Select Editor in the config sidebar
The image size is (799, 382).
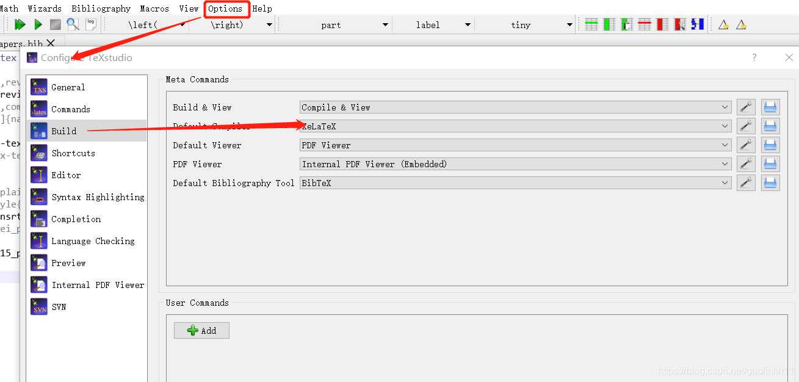[87, 175]
